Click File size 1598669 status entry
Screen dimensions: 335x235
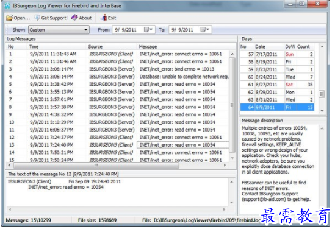(x=97, y=220)
